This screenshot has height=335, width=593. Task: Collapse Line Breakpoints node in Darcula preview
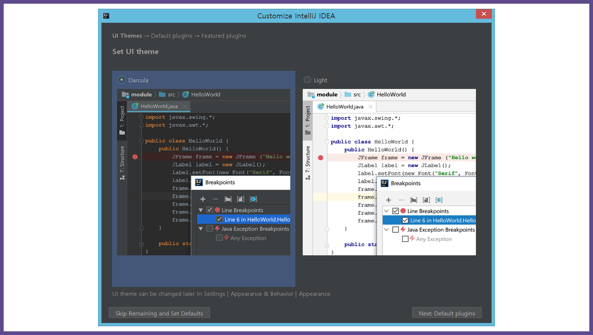click(201, 210)
